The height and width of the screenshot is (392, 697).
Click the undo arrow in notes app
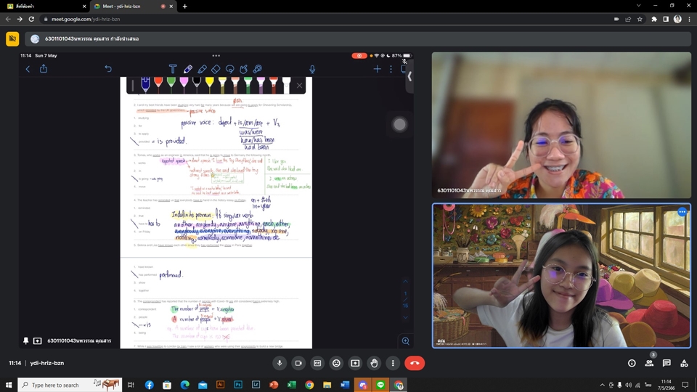[108, 69]
